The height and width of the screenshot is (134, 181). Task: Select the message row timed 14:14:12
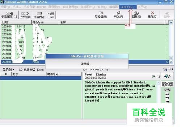pyautogui.click(x=85, y=26)
